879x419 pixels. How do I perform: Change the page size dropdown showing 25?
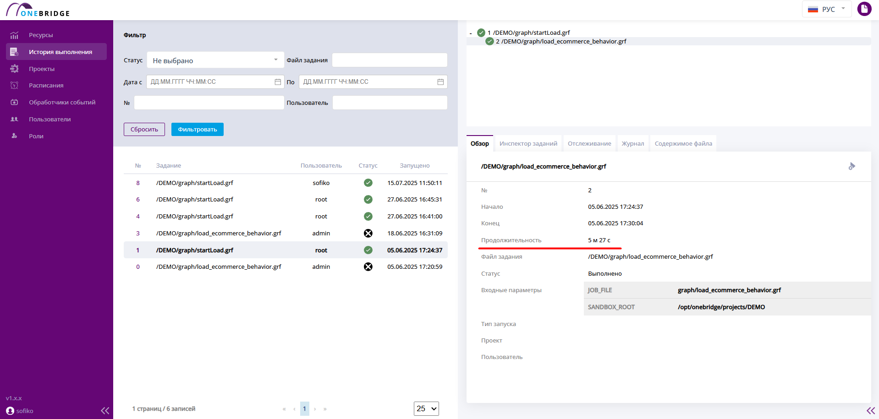click(426, 408)
